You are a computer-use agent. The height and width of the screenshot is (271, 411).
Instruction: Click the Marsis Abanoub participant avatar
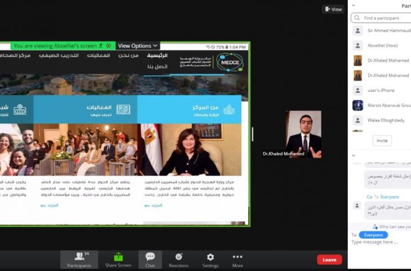(358, 105)
